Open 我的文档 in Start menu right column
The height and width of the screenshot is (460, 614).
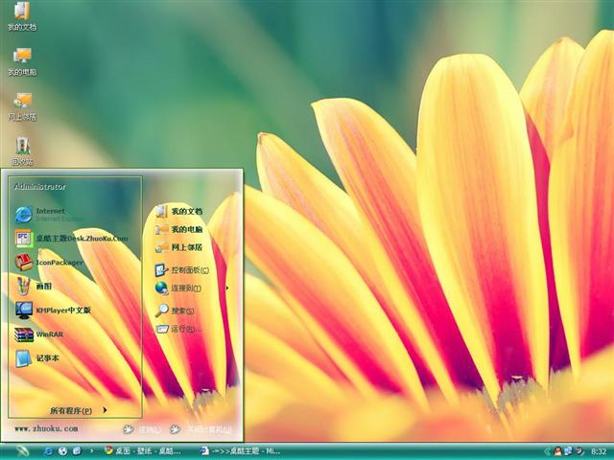(x=178, y=211)
